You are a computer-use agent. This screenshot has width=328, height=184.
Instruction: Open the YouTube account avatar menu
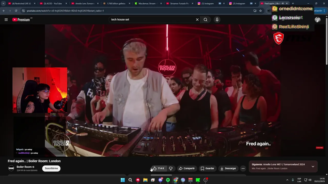pos(317,20)
